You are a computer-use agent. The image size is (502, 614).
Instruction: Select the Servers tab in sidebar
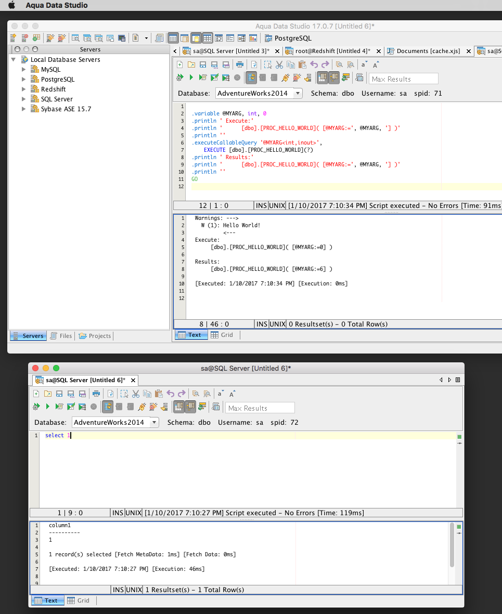coord(28,335)
